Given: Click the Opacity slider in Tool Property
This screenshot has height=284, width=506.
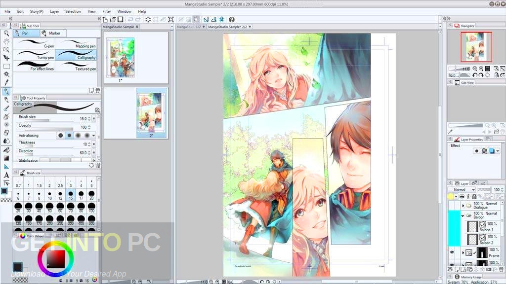Looking at the screenshot, I should (x=49, y=129).
